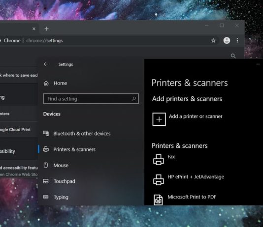
Task: Click the Devices heading
Action: 52,114
